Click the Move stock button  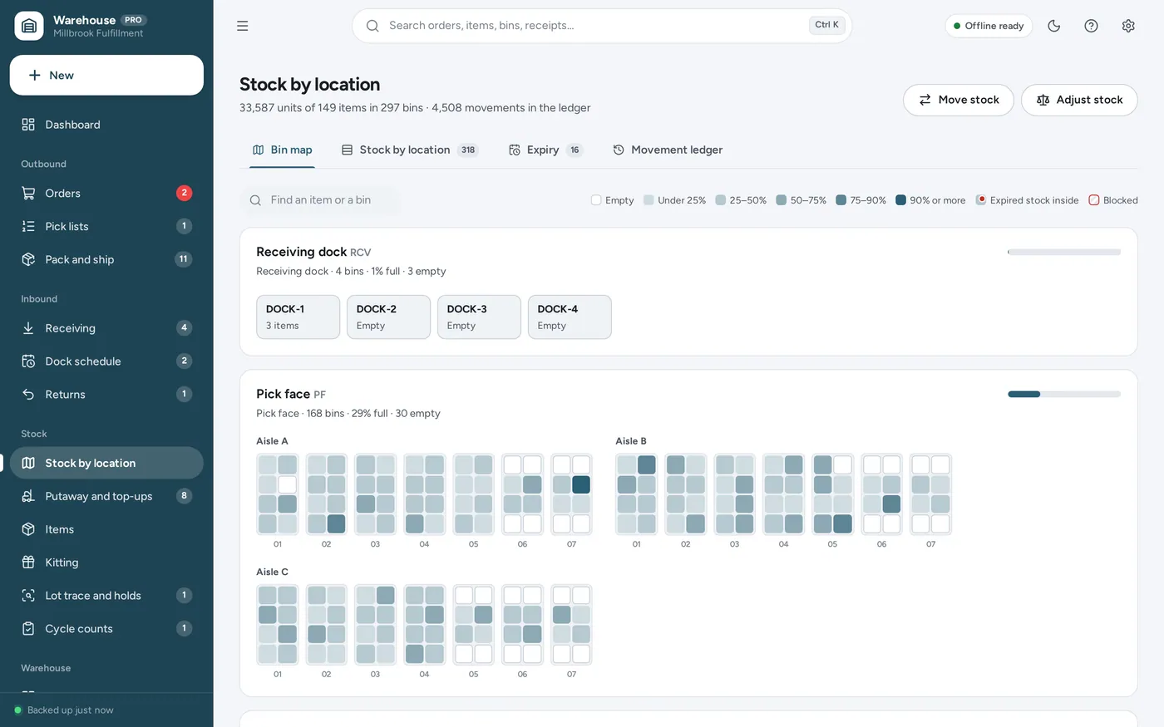tap(959, 100)
